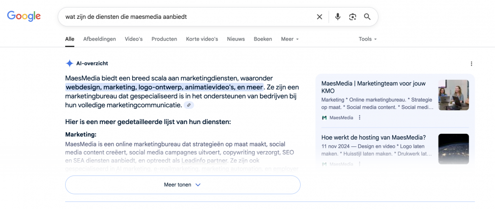Click MaesMedia favicon under Marketingteam result

point(324,118)
